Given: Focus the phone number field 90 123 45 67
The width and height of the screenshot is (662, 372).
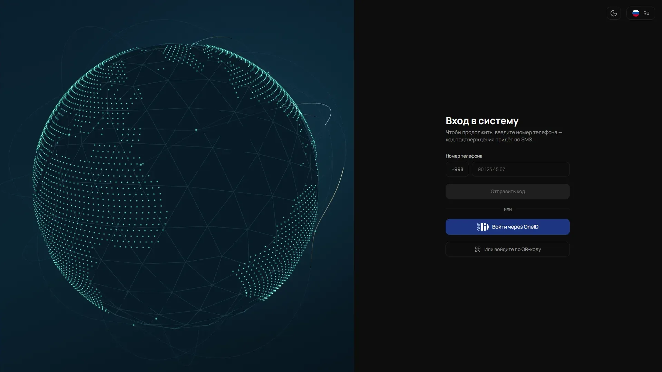Looking at the screenshot, I should (520, 169).
